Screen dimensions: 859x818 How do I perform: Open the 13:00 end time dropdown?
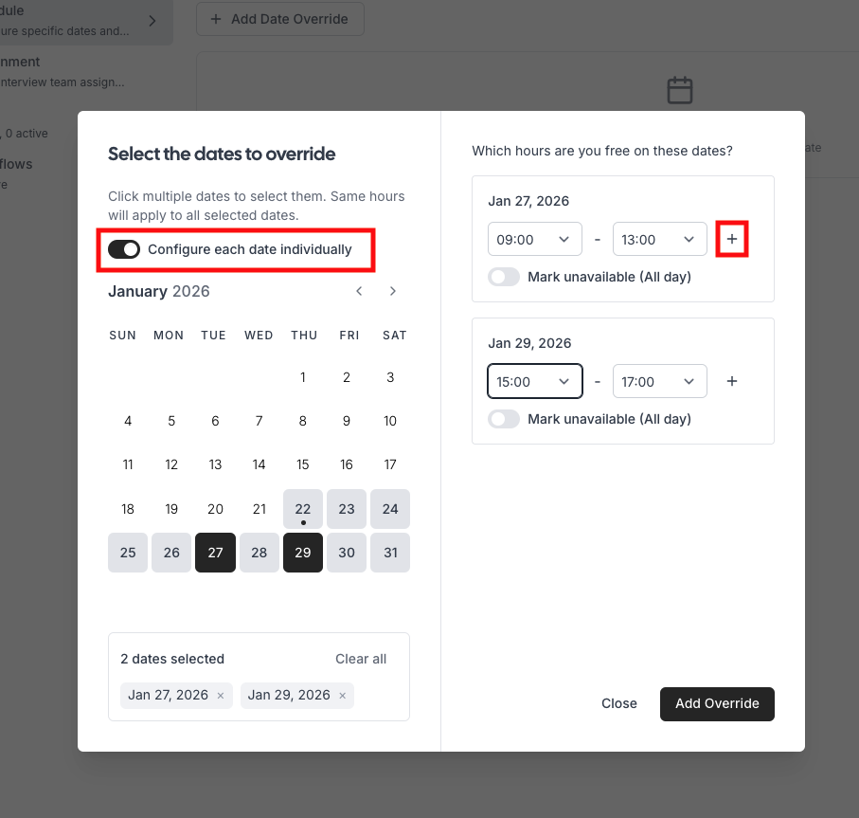[660, 240]
